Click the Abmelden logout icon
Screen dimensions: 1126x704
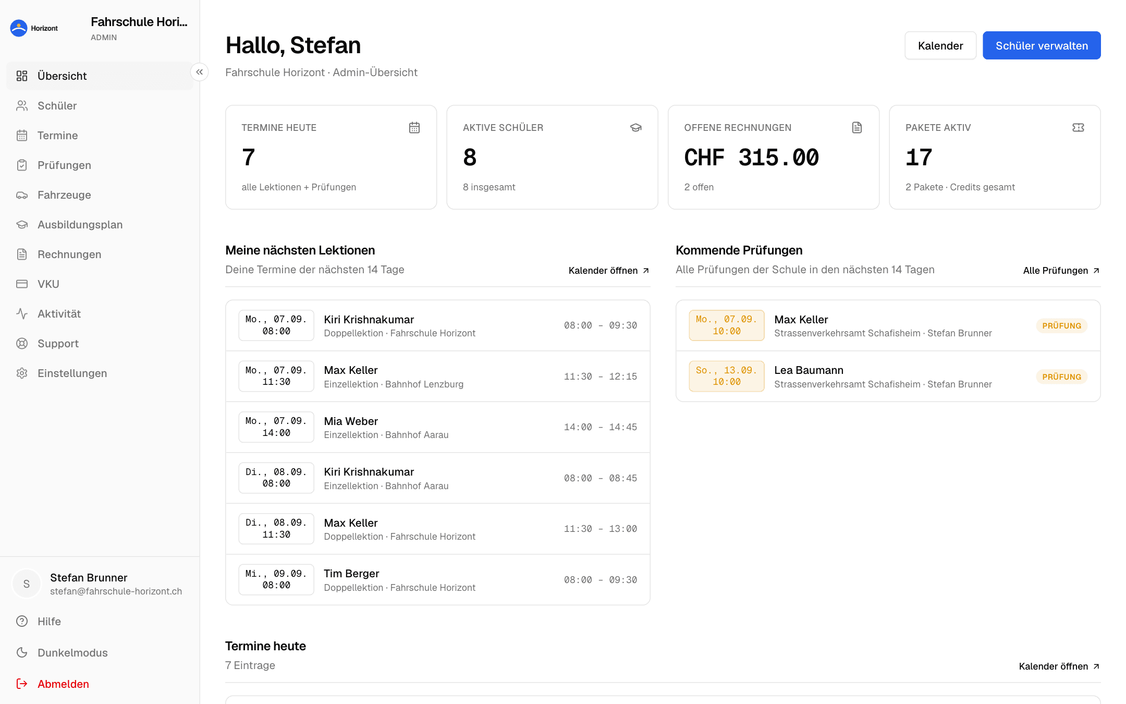22,684
